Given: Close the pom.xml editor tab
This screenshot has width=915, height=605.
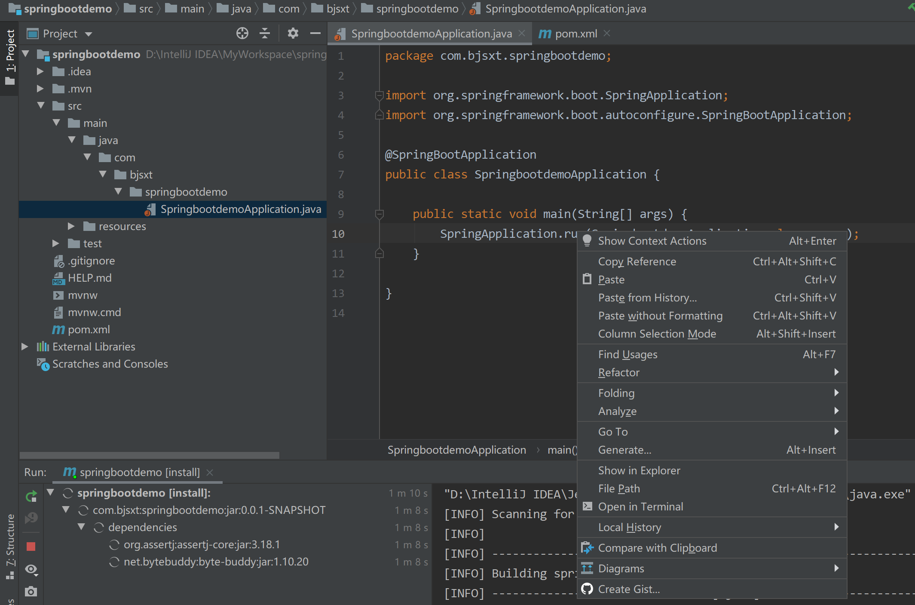Looking at the screenshot, I should (x=607, y=34).
